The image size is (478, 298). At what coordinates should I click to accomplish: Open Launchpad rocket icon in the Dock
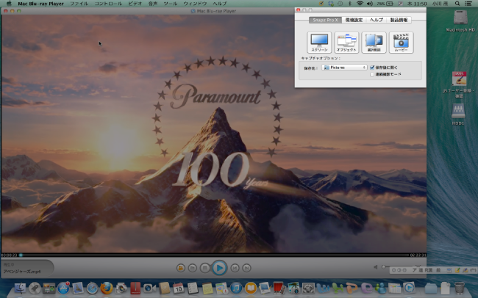click(x=35, y=288)
